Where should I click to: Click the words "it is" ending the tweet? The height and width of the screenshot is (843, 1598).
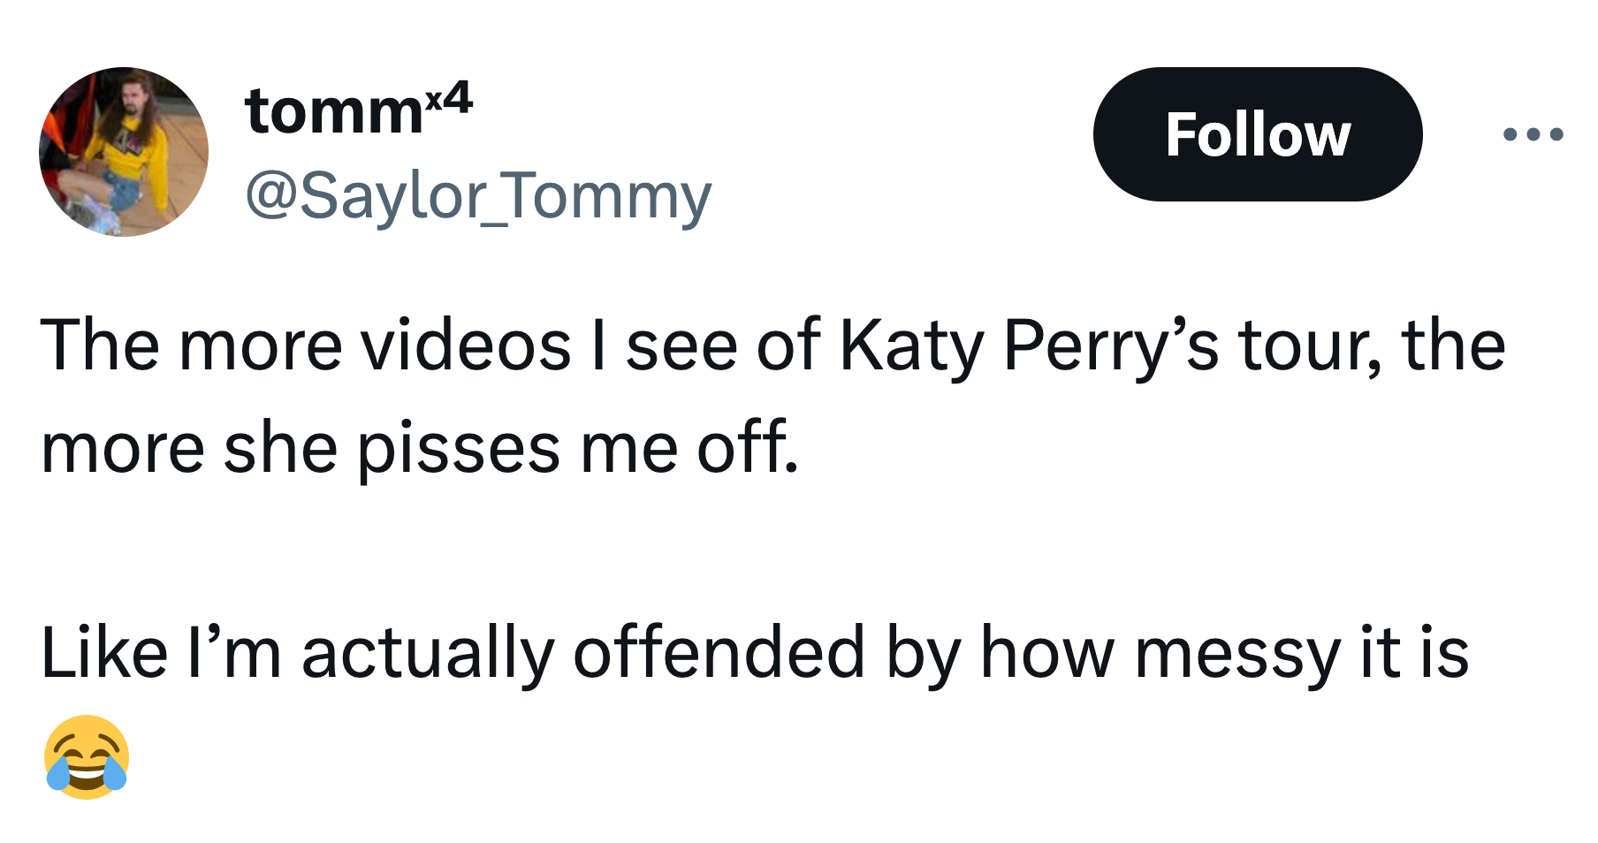tap(1415, 652)
